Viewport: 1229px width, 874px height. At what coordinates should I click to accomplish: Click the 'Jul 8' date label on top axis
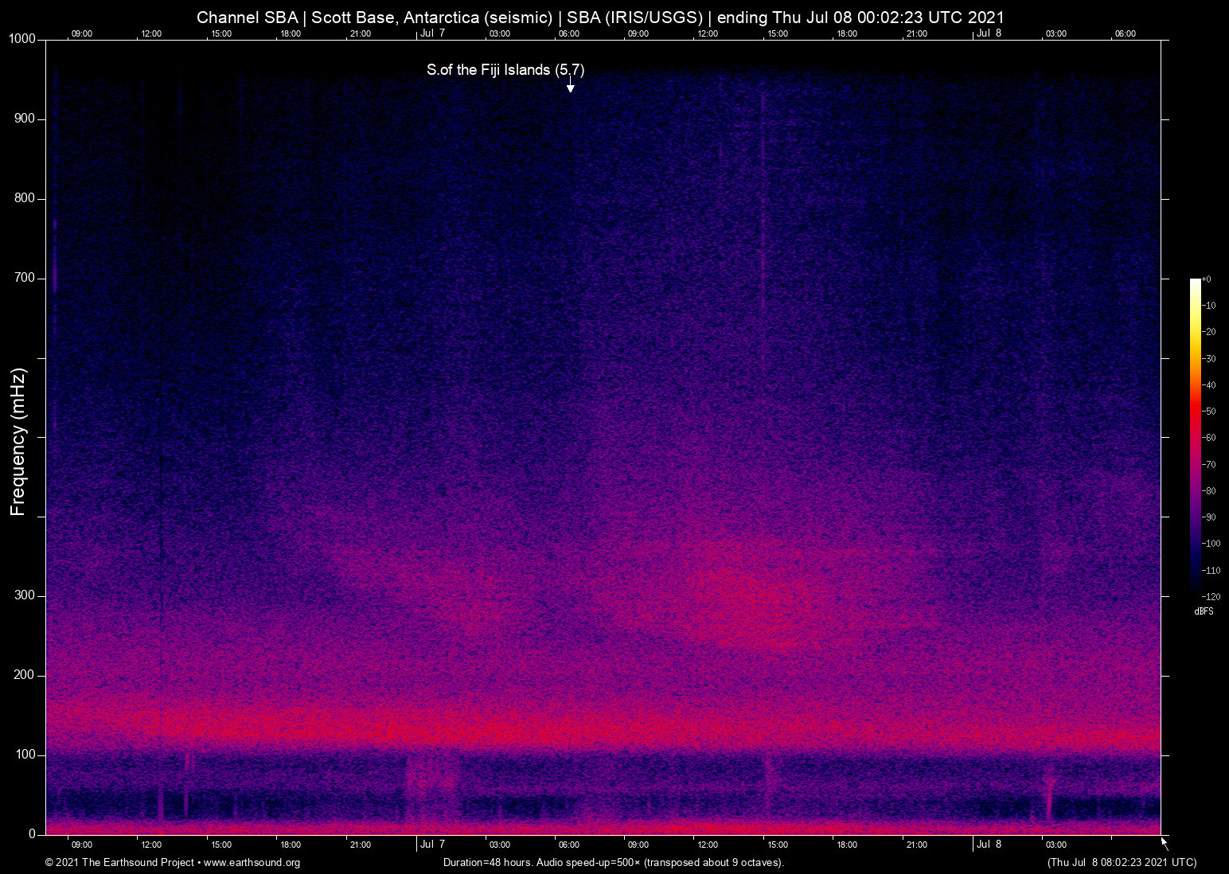(989, 33)
